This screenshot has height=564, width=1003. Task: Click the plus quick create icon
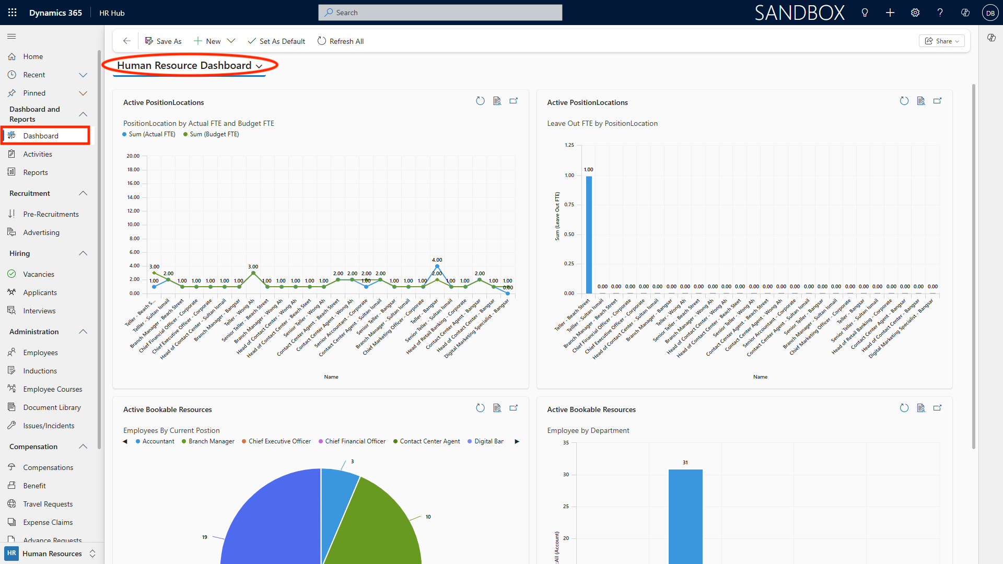coord(890,13)
